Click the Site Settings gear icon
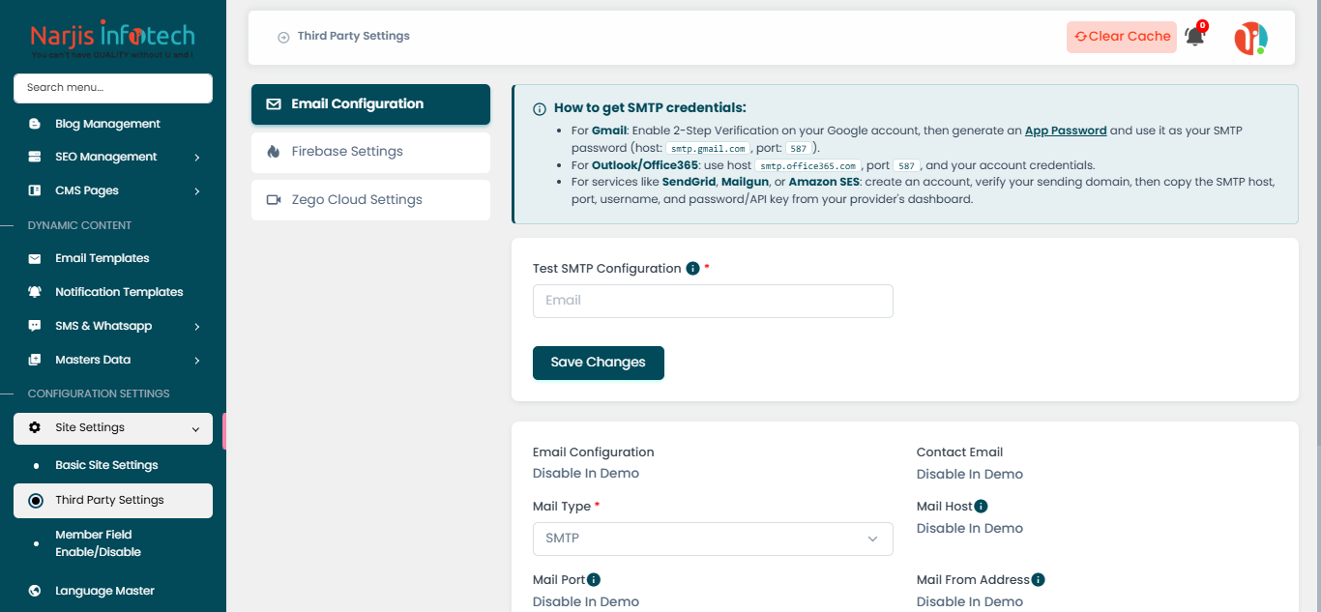 (x=35, y=427)
